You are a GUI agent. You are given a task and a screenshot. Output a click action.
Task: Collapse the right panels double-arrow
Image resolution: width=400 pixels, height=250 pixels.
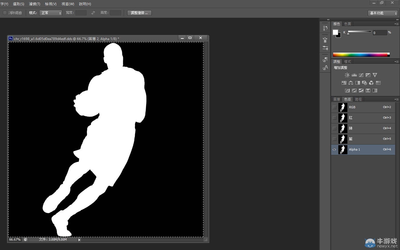point(397,20)
